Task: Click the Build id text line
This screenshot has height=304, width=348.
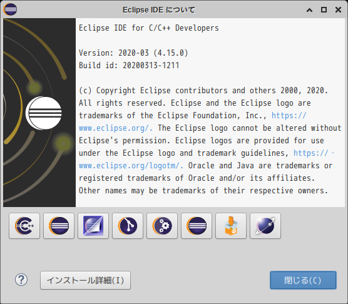Action: (x=129, y=65)
